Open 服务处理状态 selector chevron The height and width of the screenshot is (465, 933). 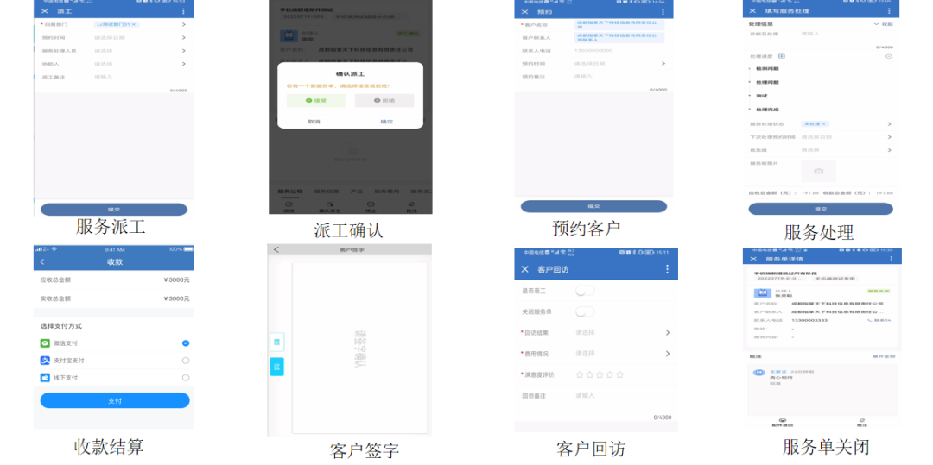point(890,124)
